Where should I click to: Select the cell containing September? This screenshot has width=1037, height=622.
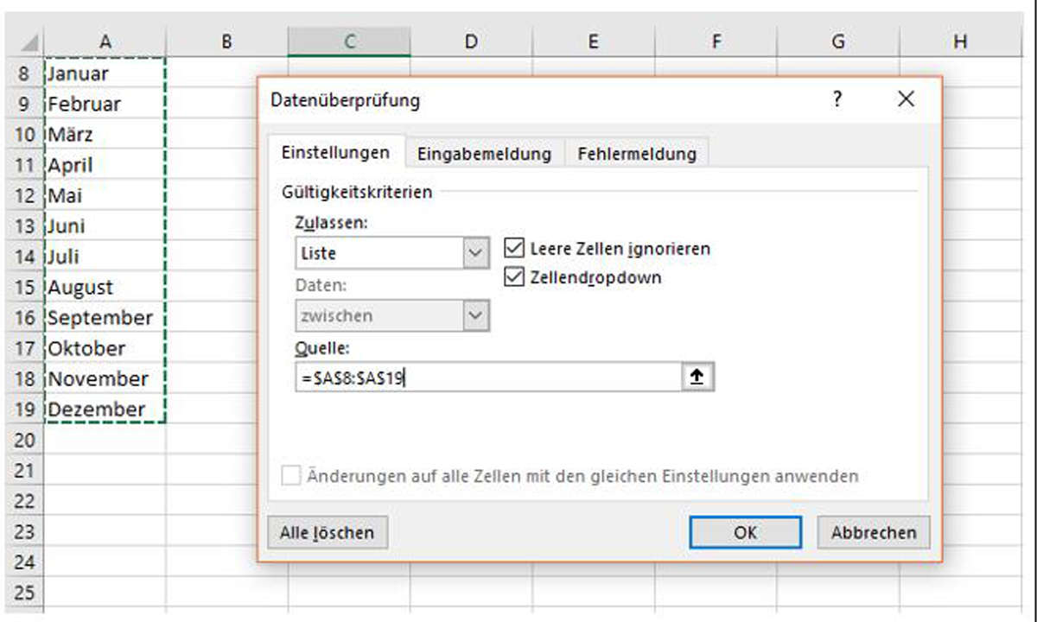(x=105, y=318)
